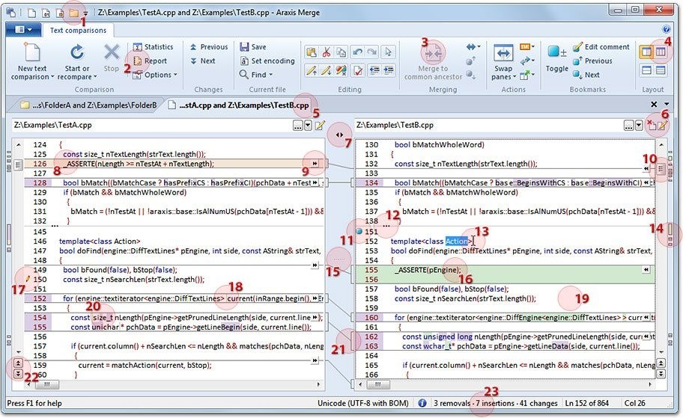Click the Edit comment bookmark icon

point(578,47)
